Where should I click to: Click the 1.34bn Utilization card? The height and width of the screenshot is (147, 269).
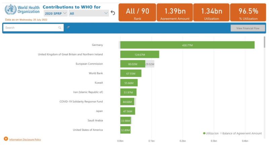[212, 12]
